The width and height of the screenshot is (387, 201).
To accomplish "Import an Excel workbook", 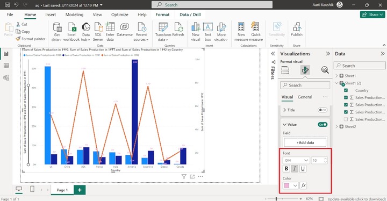I will coord(71,32).
